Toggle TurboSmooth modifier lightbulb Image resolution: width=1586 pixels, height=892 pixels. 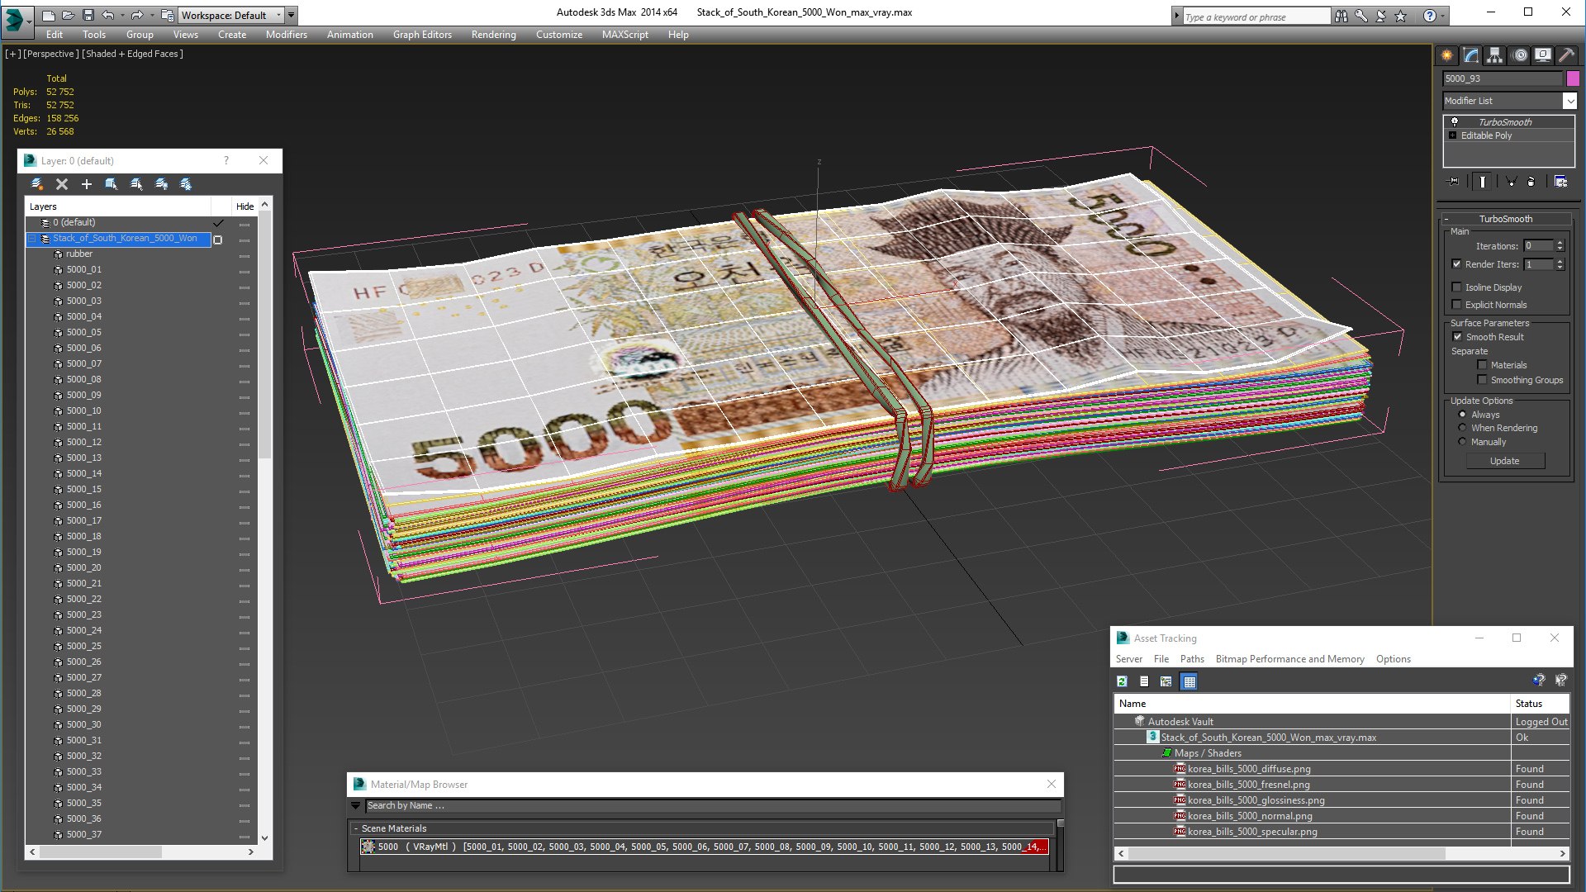pos(1455,122)
